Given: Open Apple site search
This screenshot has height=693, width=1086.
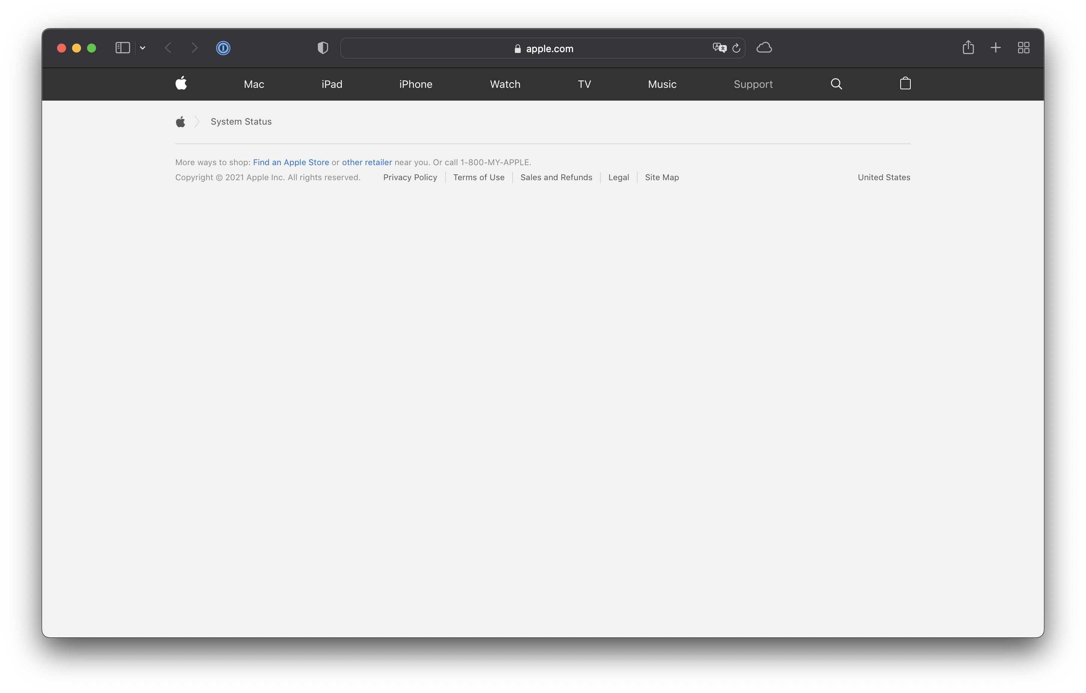Looking at the screenshot, I should [836, 84].
